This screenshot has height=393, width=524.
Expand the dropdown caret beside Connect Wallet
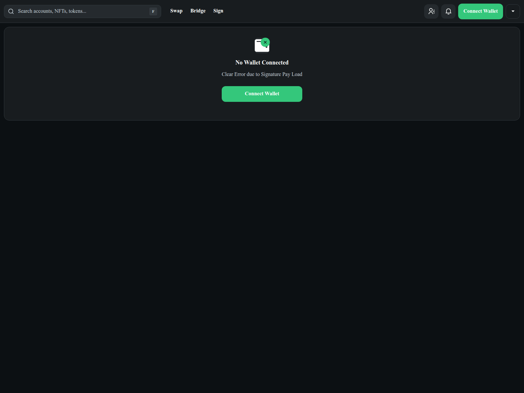513,11
